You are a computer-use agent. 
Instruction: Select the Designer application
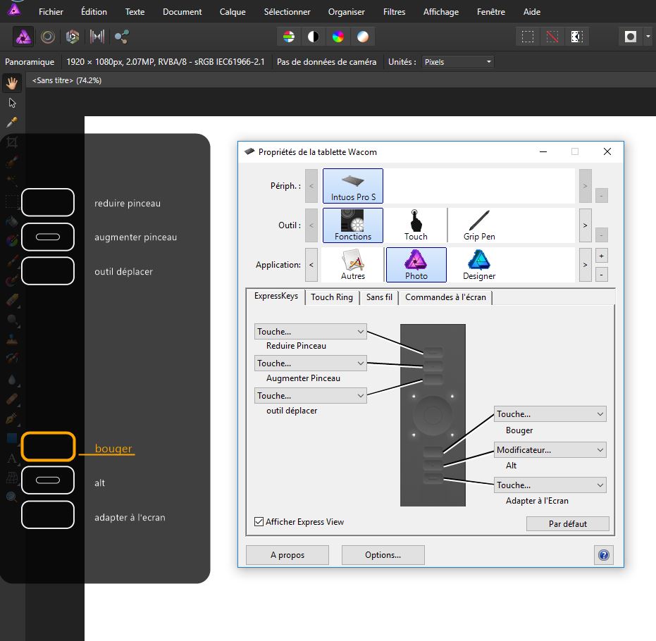tap(479, 265)
